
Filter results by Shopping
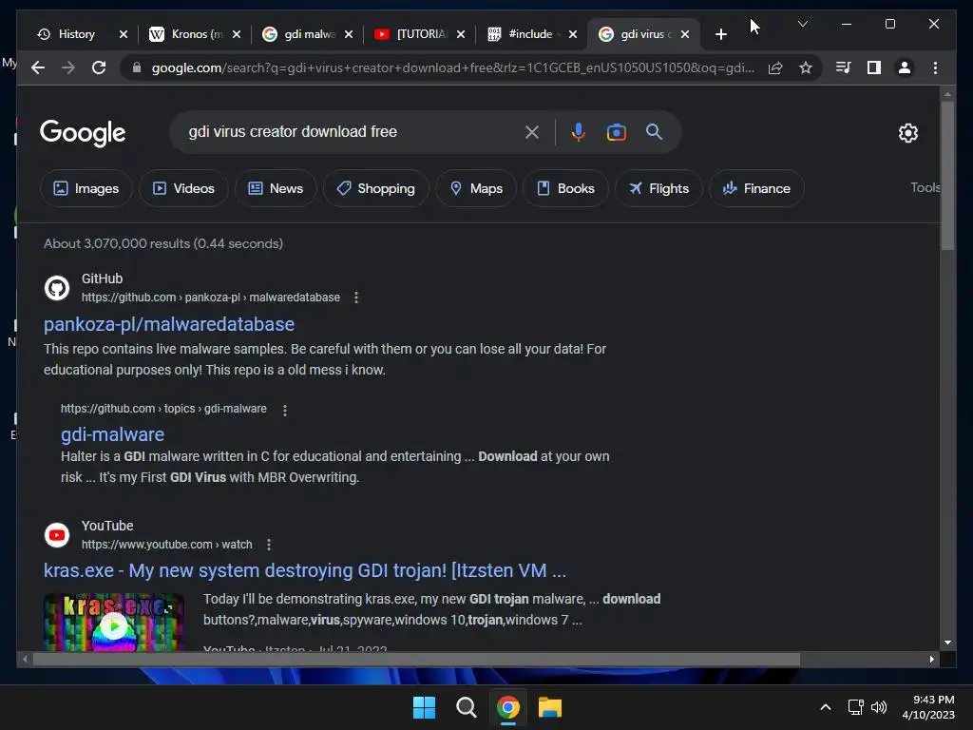tap(376, 188)
